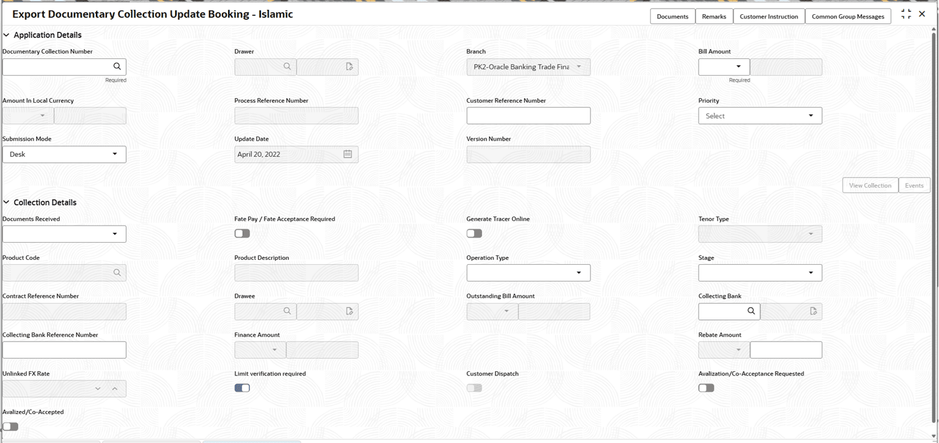Open the Update Date calendar picker
The height and width of the screenshot is (443, 939).
(348, 154)
